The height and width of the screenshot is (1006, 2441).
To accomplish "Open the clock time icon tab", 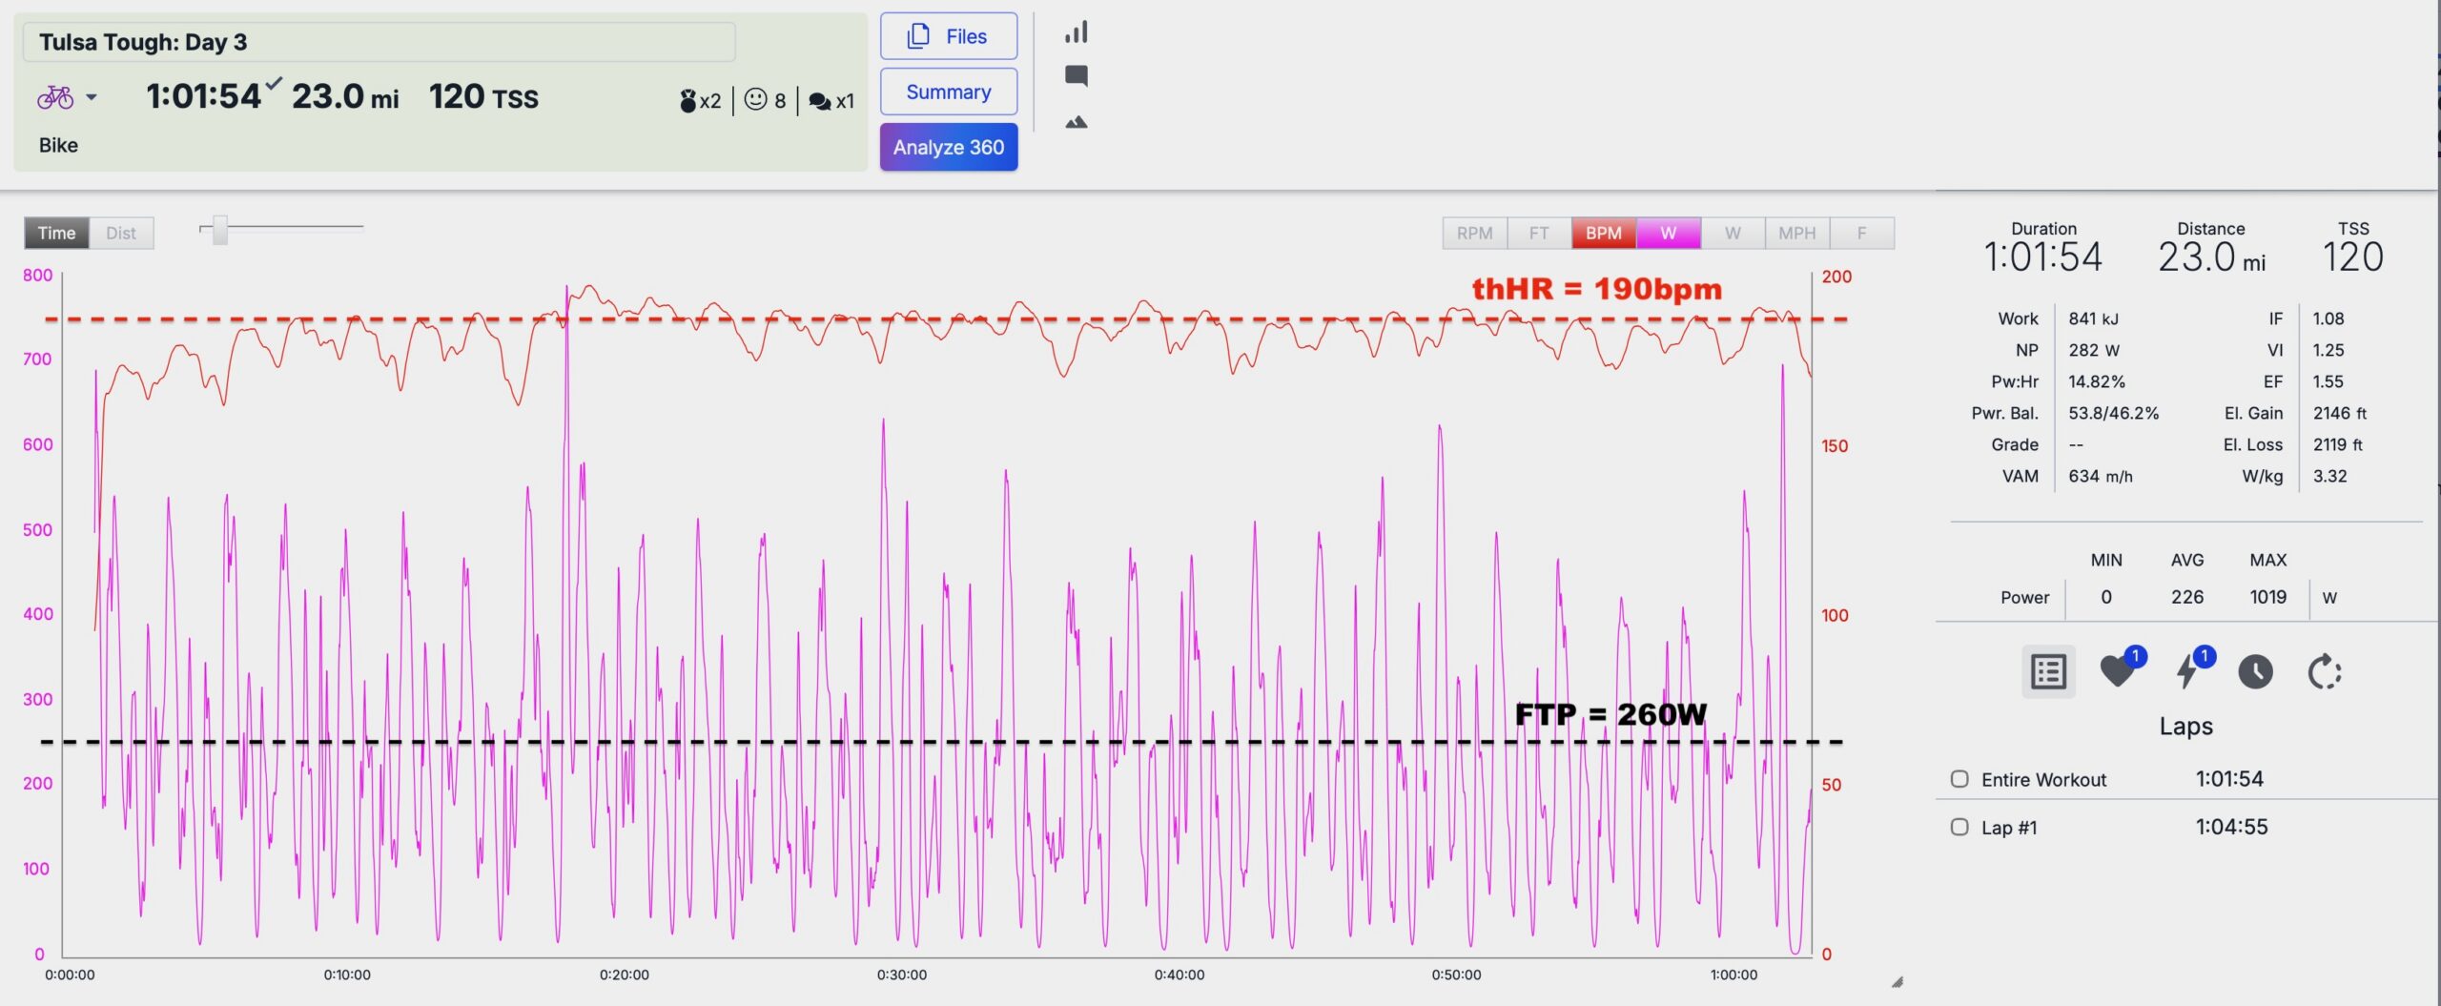I will (x=2255, y=671).
